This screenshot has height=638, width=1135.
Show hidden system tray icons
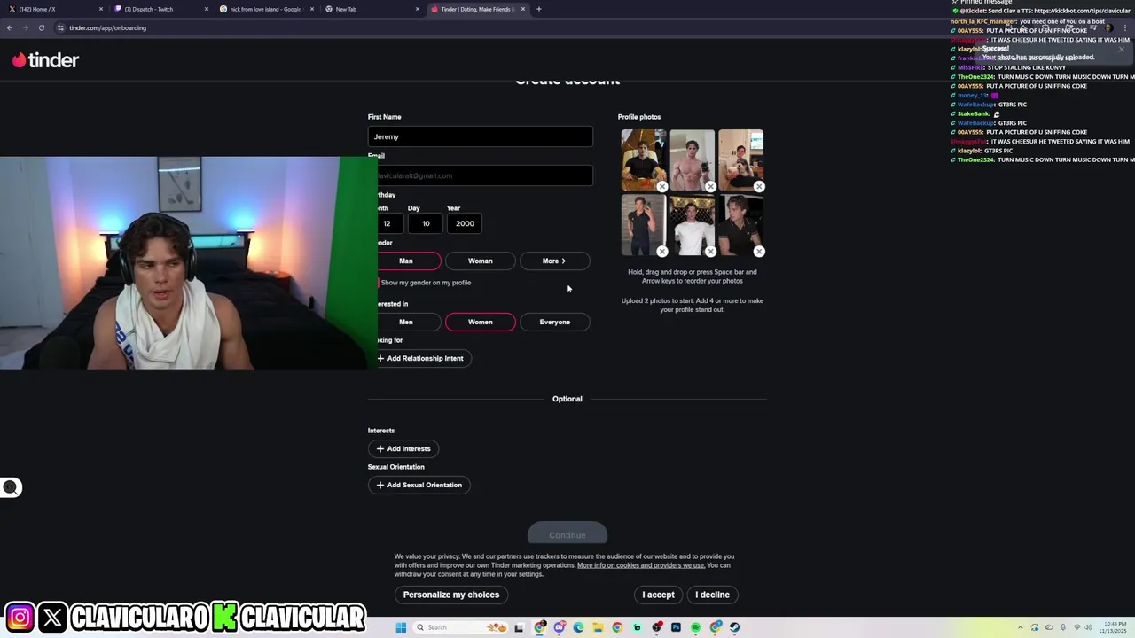(1020, 627)
